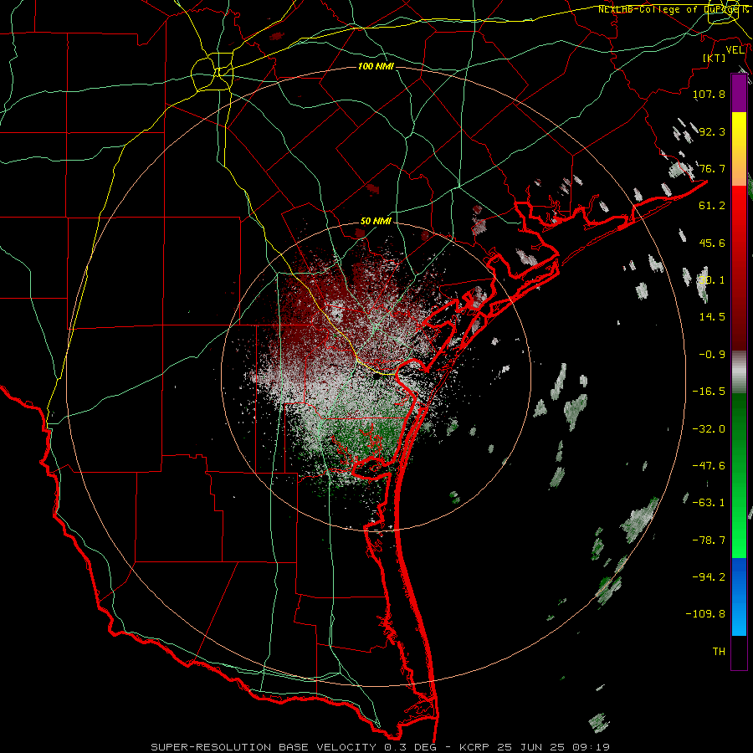Select the 76.7 value on velocity scale
This screenshot has height=753, width=753.
[712, 168]
